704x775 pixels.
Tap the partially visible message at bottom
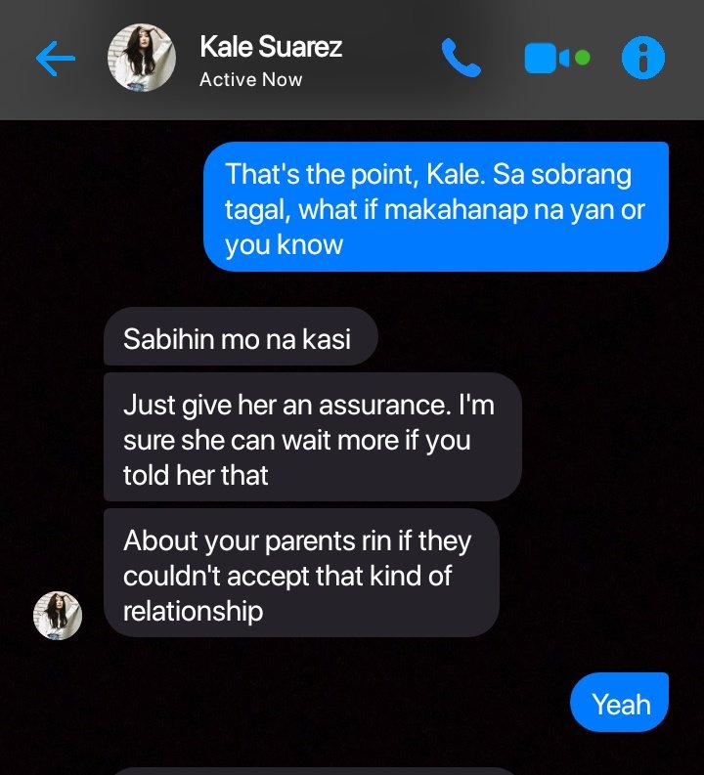[313, 771]
